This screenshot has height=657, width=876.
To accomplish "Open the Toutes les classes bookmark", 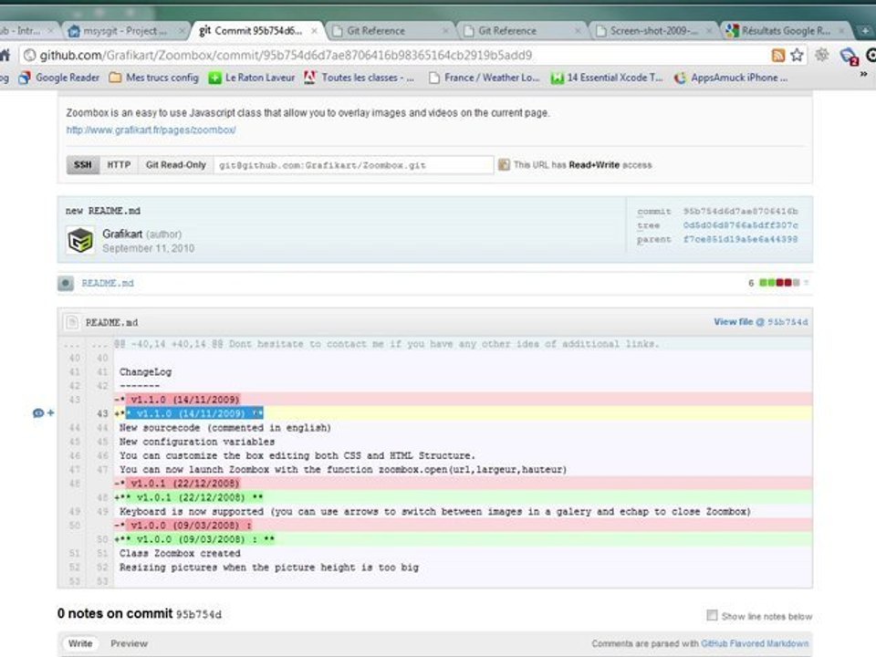I will [360, 78].
